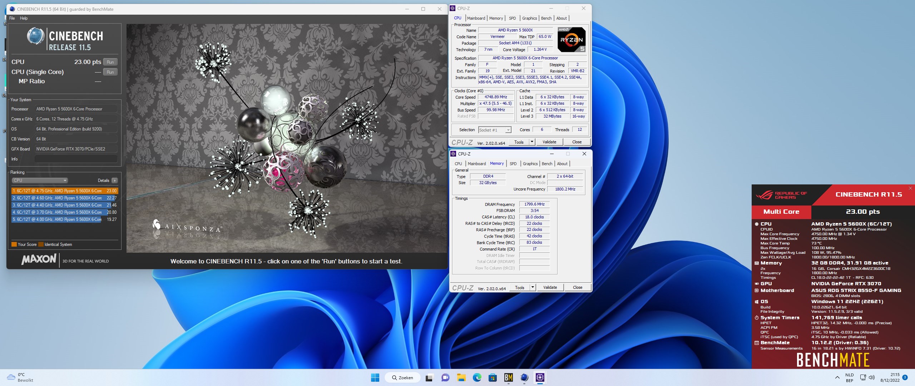This screenshot has width=915, height=386.
Task: Click the System Timers clock icon
Action: pos(756,318)
